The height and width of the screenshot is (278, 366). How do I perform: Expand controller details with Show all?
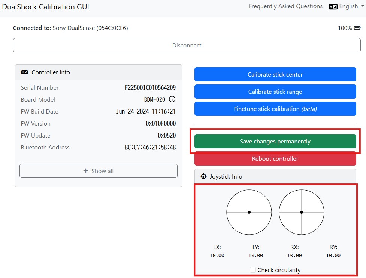pos(99,171)
